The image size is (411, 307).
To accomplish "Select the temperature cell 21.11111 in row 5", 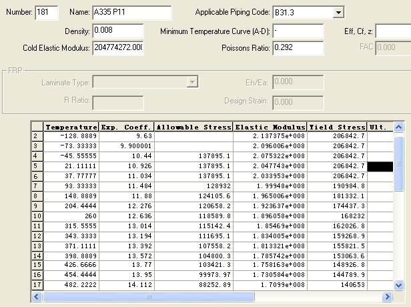I will [x=71, y=165].
